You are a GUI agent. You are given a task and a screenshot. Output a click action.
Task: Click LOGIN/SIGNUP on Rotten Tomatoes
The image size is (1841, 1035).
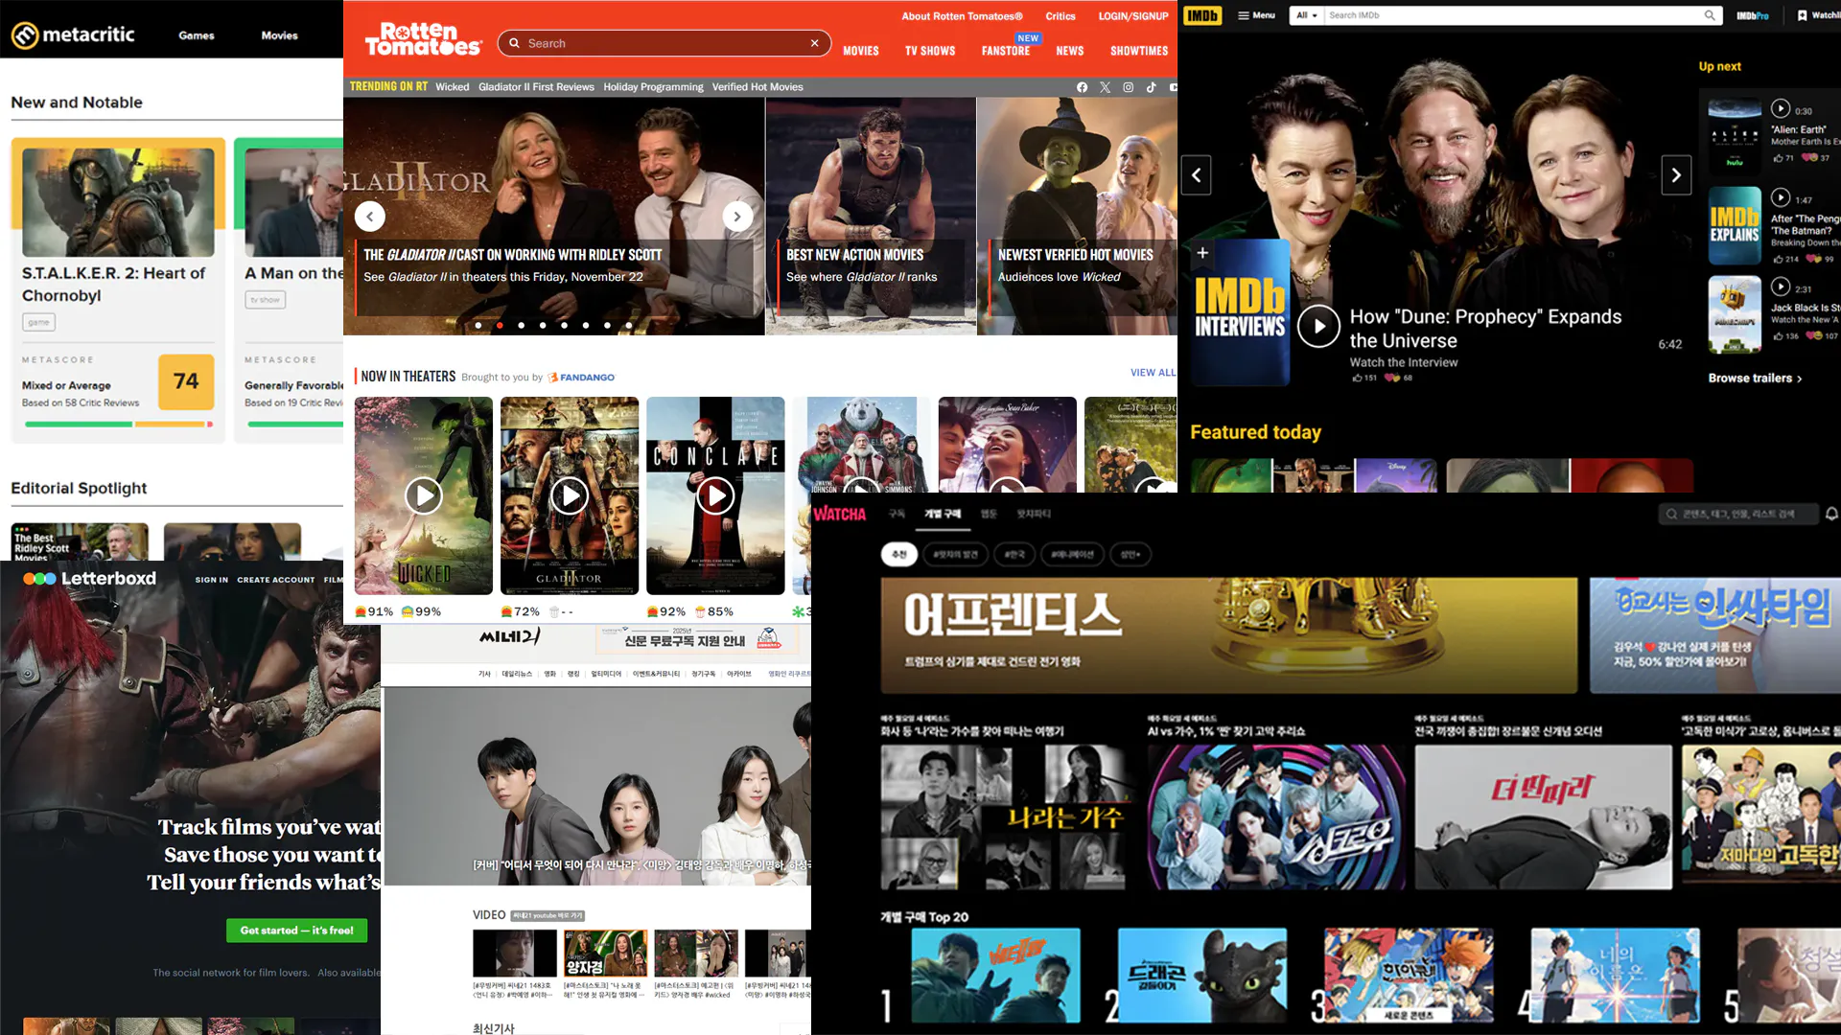click(x=1133, y=16)
